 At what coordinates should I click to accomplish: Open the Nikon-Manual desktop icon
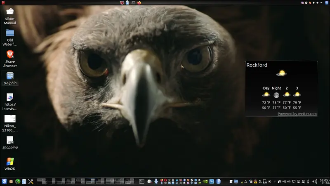coord(10,16)
